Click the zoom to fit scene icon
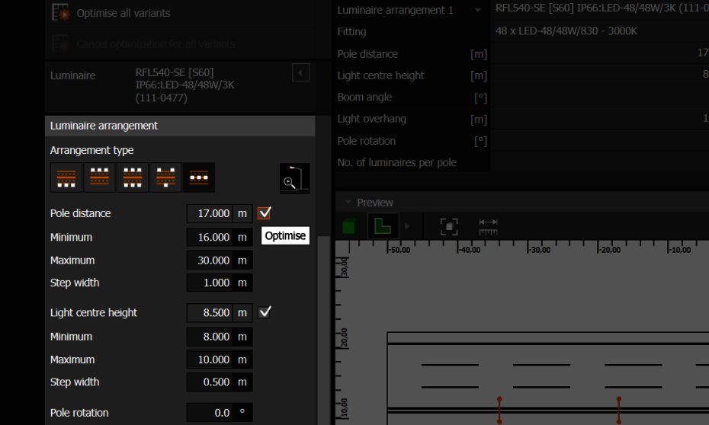709x425 pixels. click(x=449, y=226)
